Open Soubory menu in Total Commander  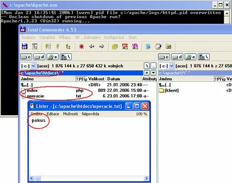click(28, 37)
